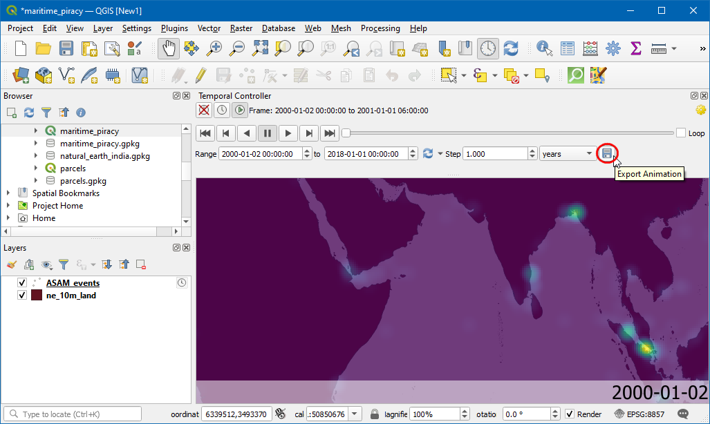Open the Vector menu
The height and width of the screenshot is (424, 710).
click(x=209, y=28)
